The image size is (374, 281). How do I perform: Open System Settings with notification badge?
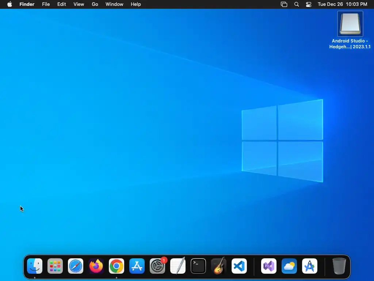157,266
